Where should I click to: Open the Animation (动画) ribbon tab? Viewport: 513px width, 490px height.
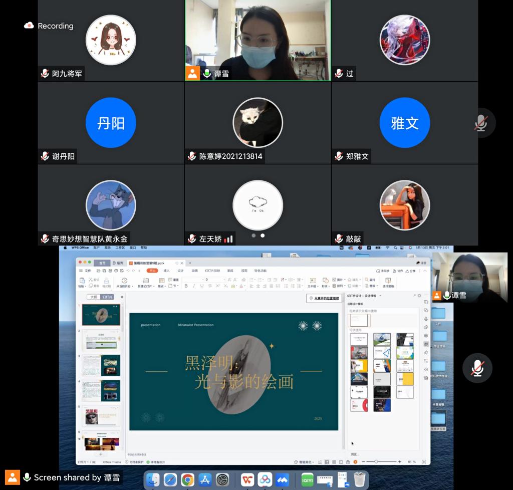point(194,271)
